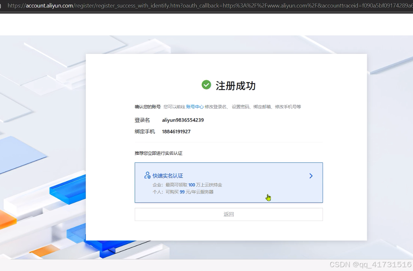
Task: Click the person-shield icon beside 快速实名认证
Action: click(148, 175)
